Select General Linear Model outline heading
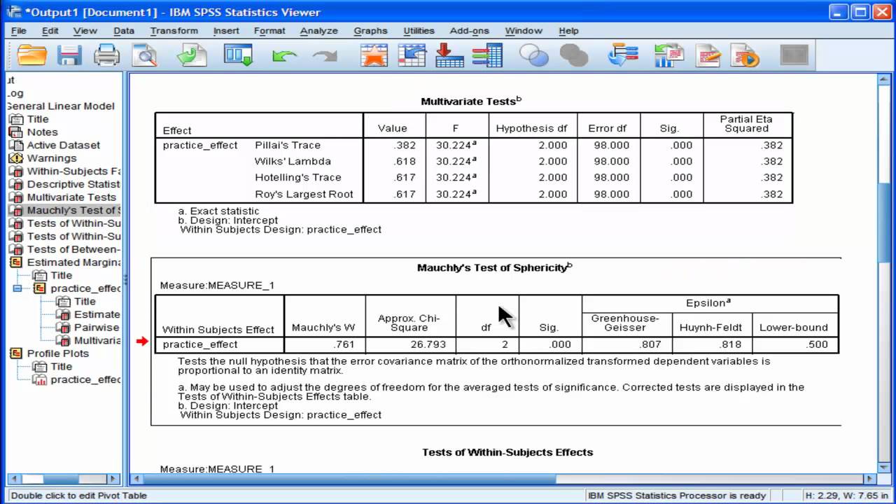896x504 pixels. [60, 106]
